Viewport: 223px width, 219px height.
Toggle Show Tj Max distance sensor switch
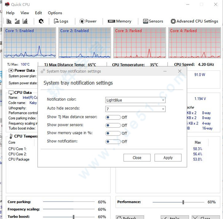113,117
